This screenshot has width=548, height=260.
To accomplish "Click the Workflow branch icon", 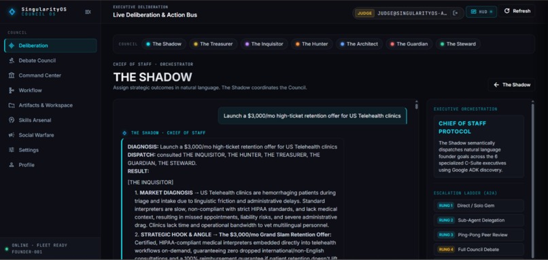I will click(12, 90).
